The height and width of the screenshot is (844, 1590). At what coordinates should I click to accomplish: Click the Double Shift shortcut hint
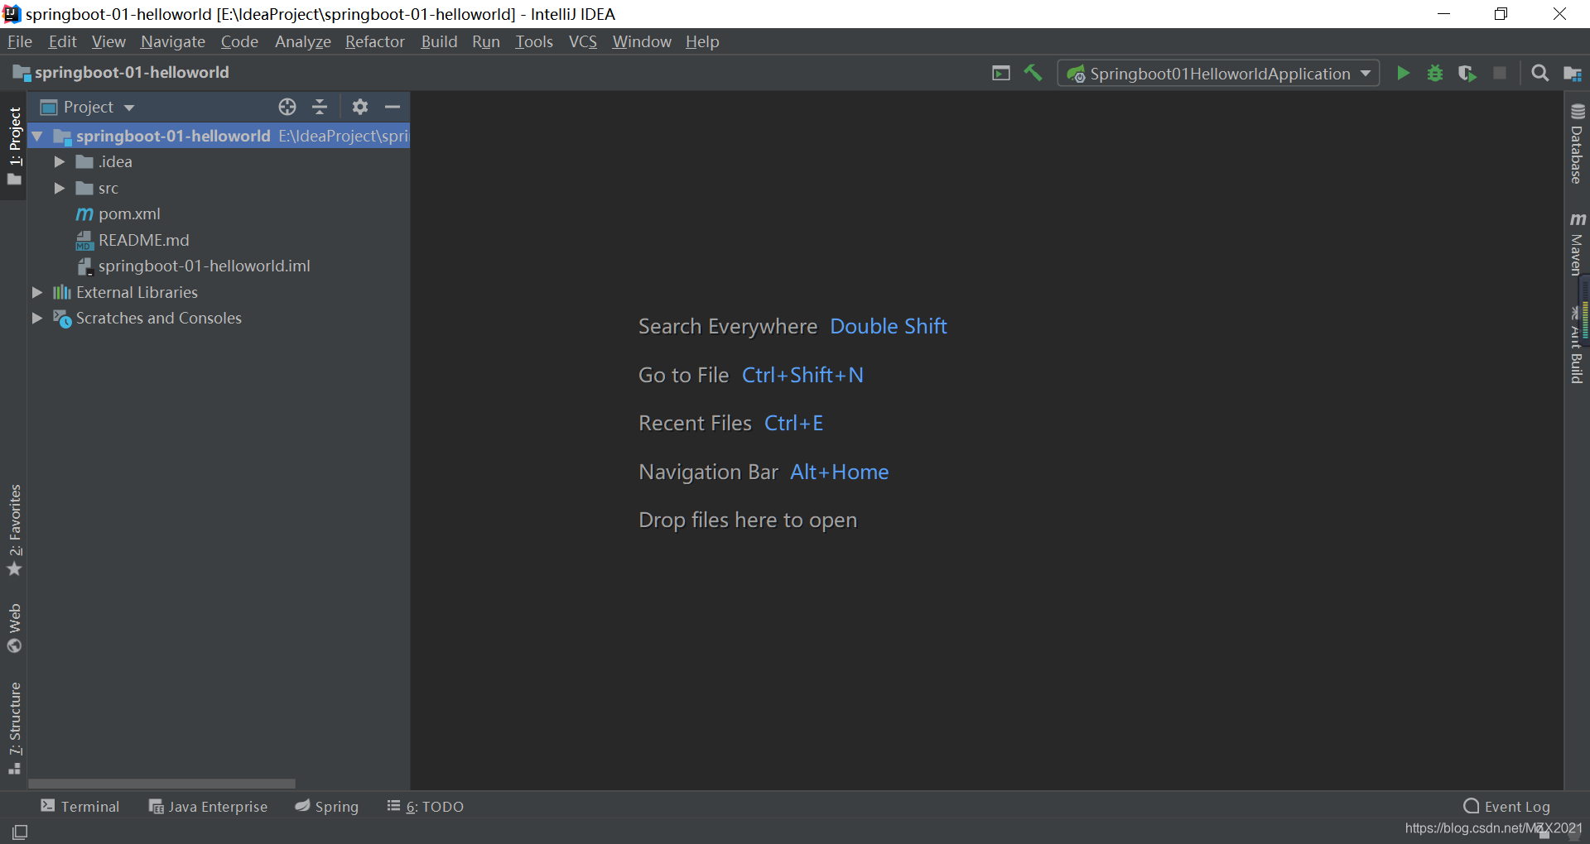pyautogui.click(x=889, y=326)
